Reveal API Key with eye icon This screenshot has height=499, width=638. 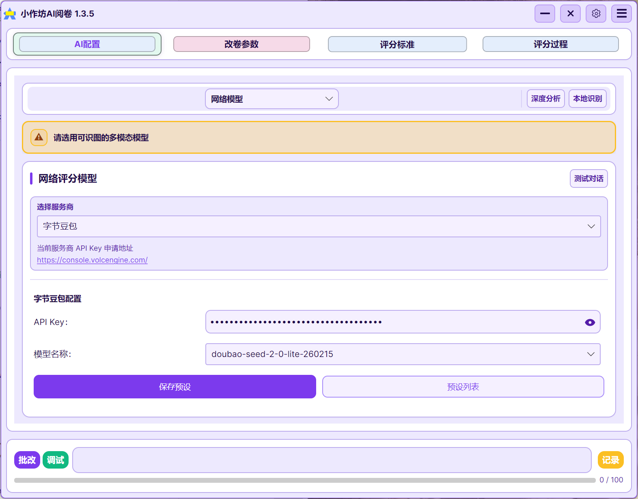590,322
